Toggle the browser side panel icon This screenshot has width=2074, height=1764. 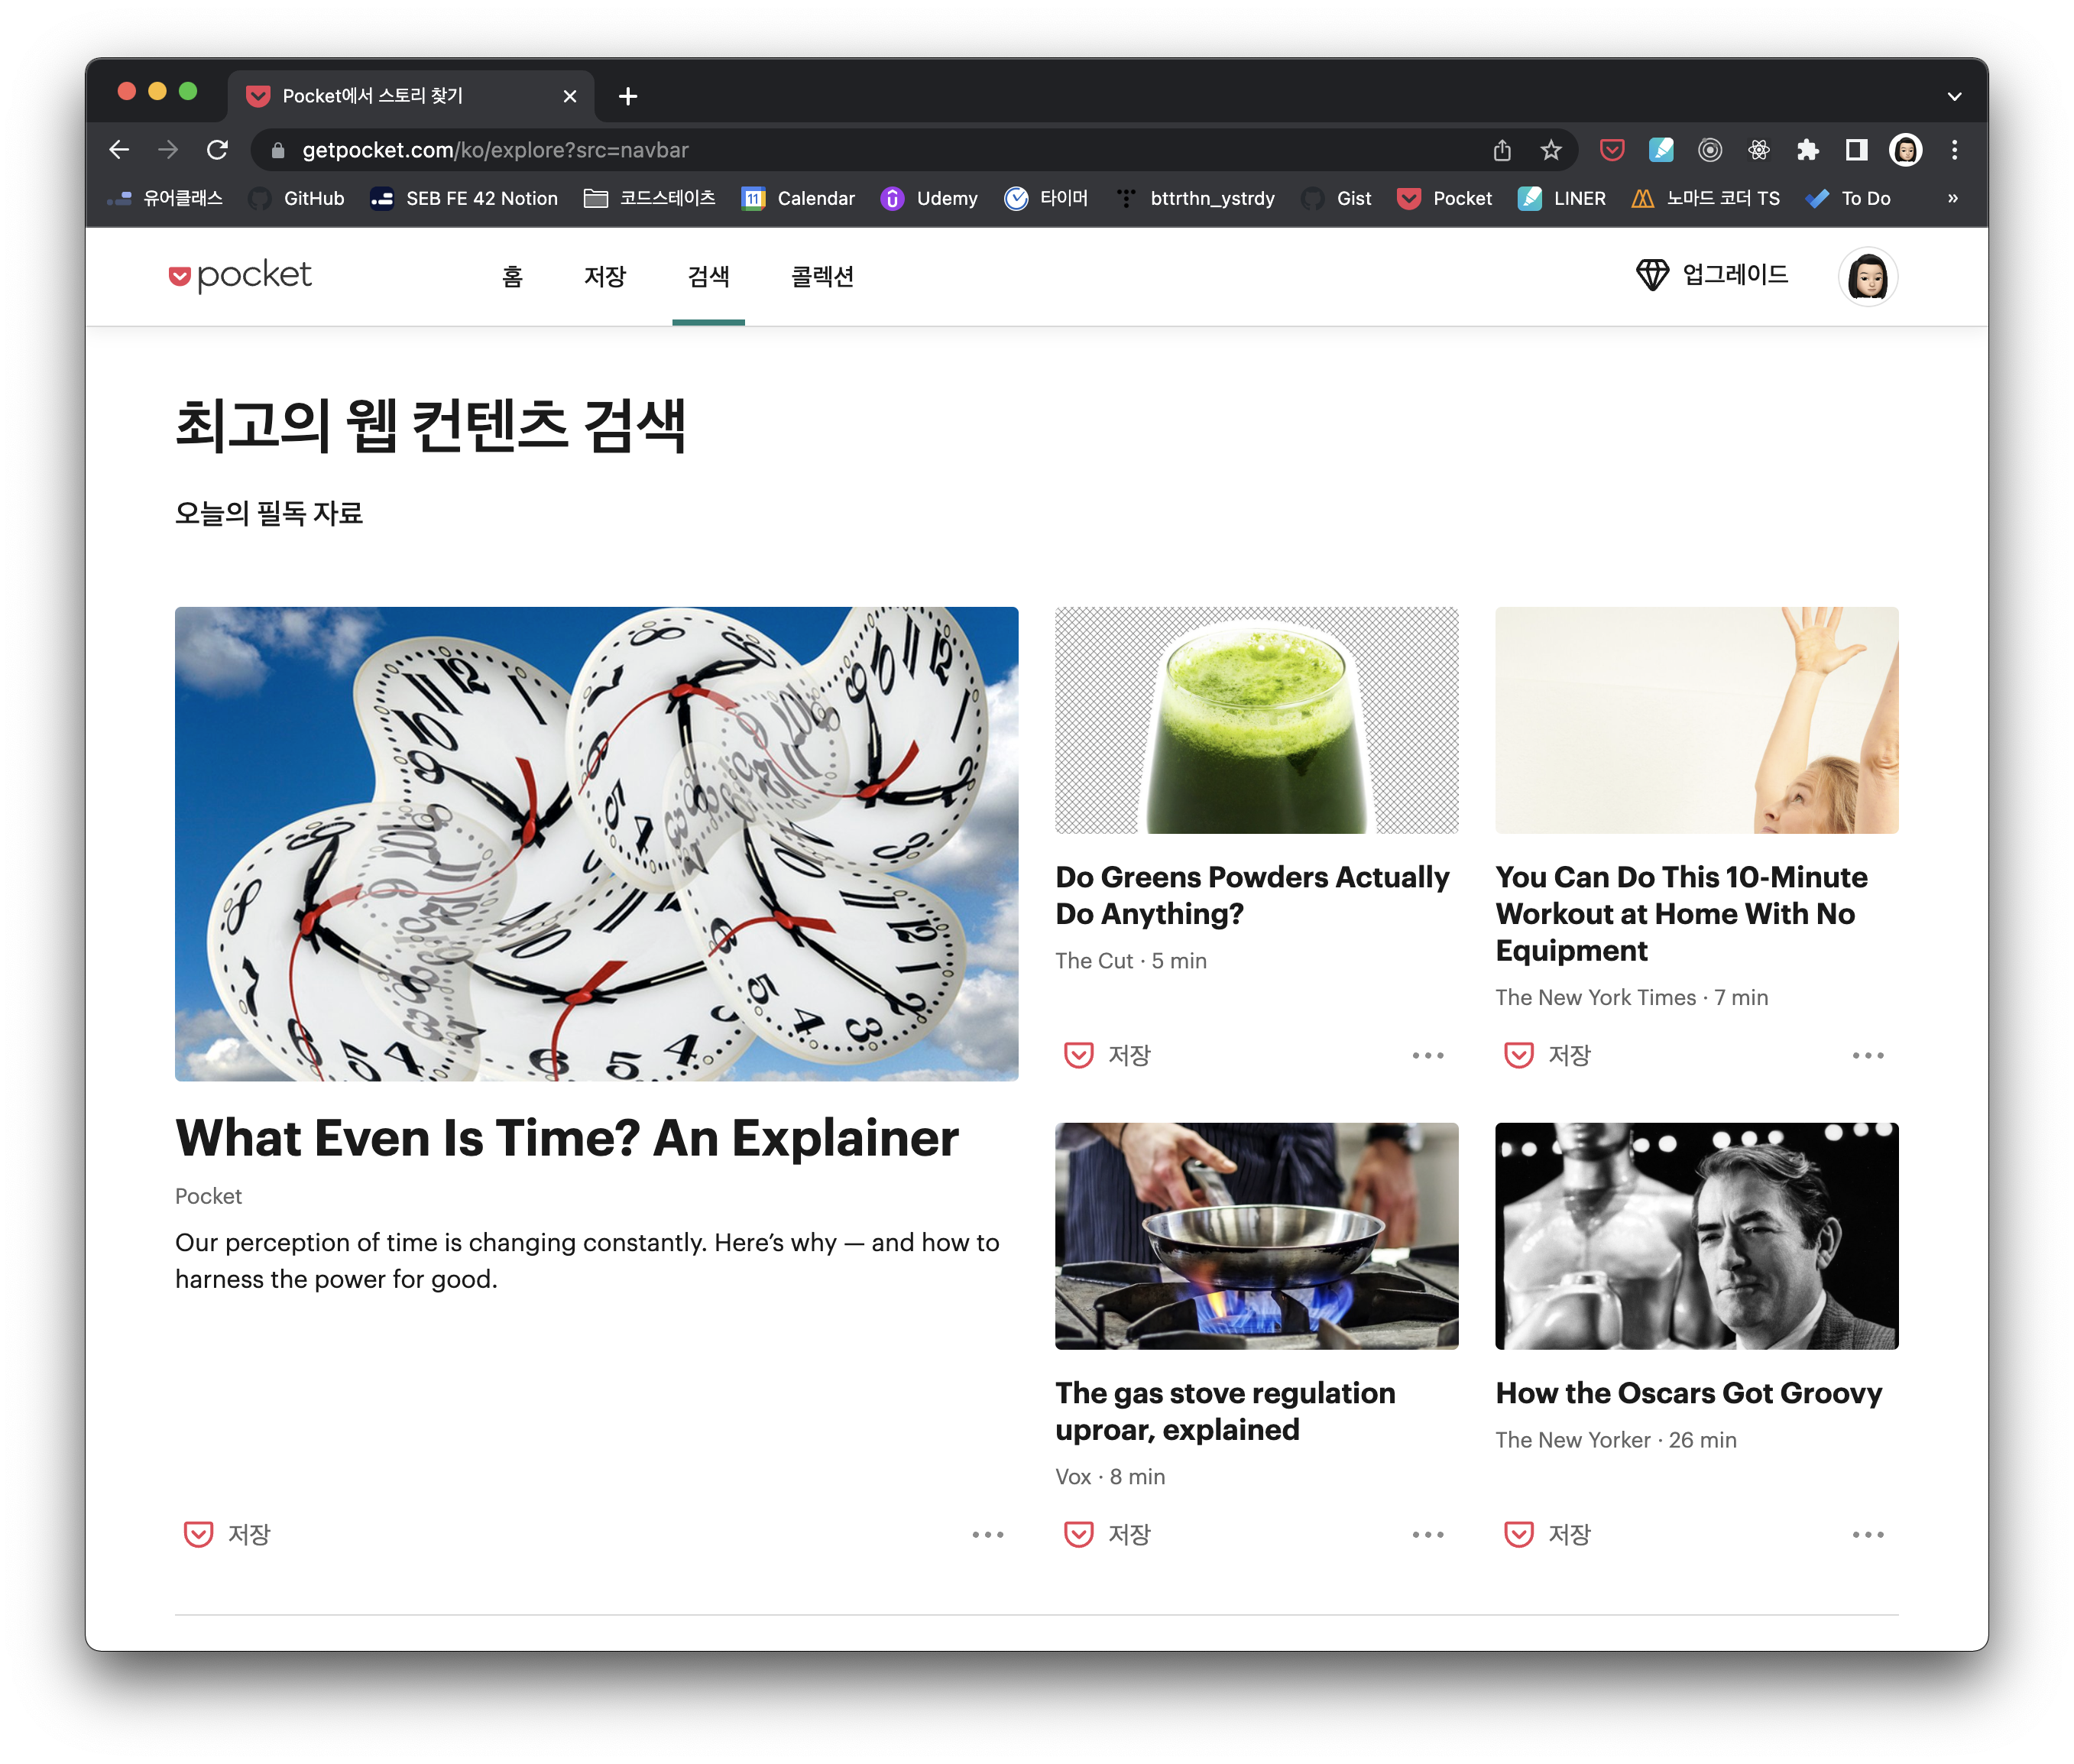coord(1856,150)
